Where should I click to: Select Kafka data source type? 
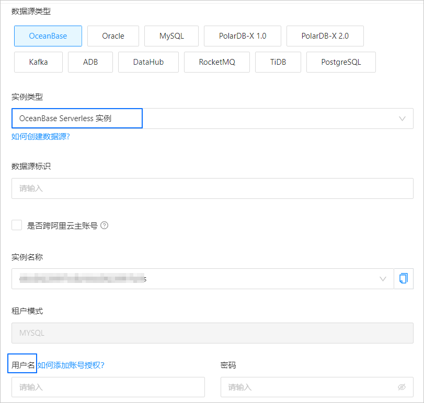click(x=38, y=62)
